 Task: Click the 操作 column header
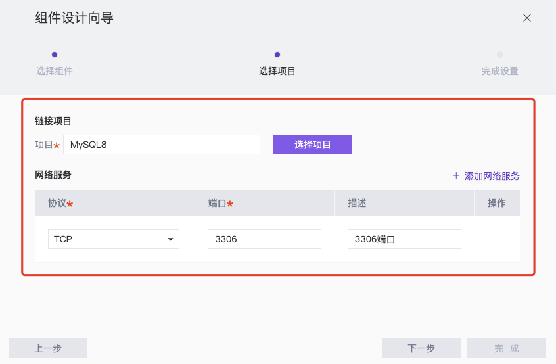point(497,203)
